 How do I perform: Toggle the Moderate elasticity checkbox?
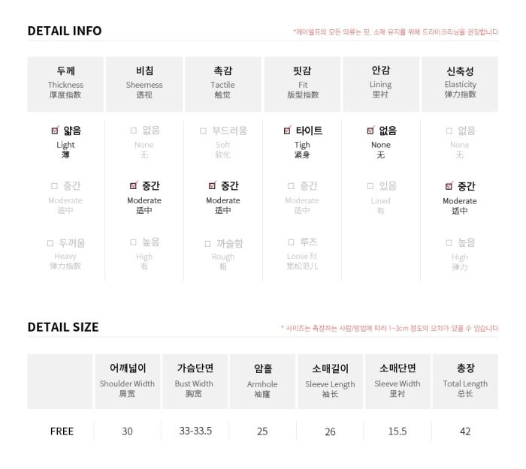click(449, 186)
